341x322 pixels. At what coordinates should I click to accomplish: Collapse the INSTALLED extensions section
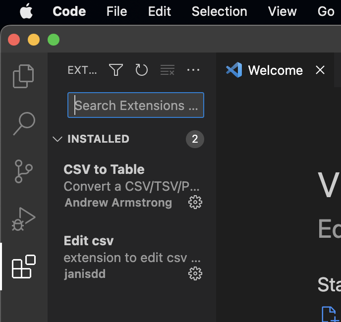click(x=57, y=139)
